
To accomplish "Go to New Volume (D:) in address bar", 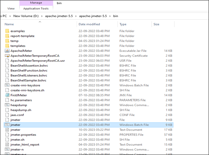I will (26, 16).
